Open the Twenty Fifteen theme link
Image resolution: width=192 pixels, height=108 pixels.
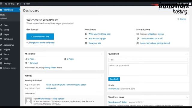tap(50, 67)
